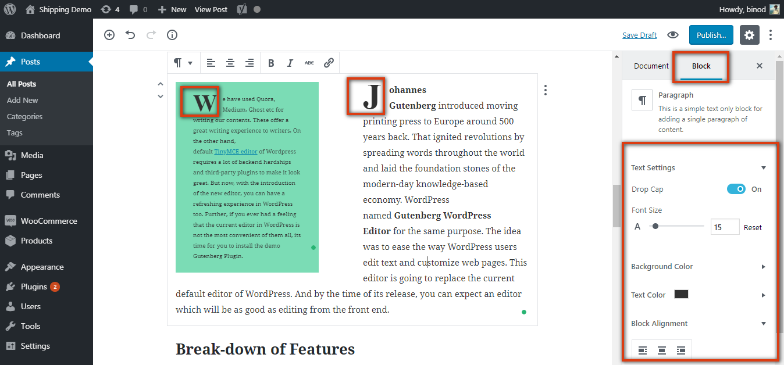Click the add block plus icon
Screen dimensions: 784x365
(109, 35)
